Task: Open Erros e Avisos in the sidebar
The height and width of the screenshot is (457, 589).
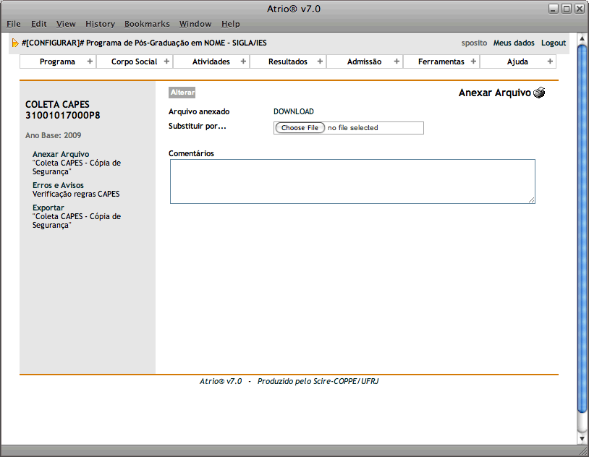Action: point(58,186)
